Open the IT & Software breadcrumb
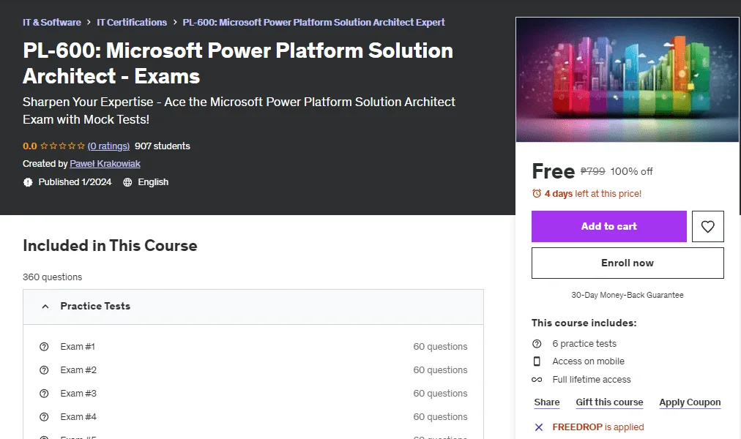Viewport: 741px width, 439px height. pos(52,22)
